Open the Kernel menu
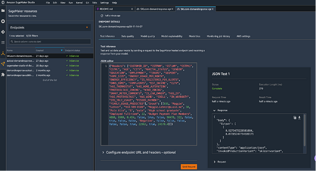 [x=79, y=3]
